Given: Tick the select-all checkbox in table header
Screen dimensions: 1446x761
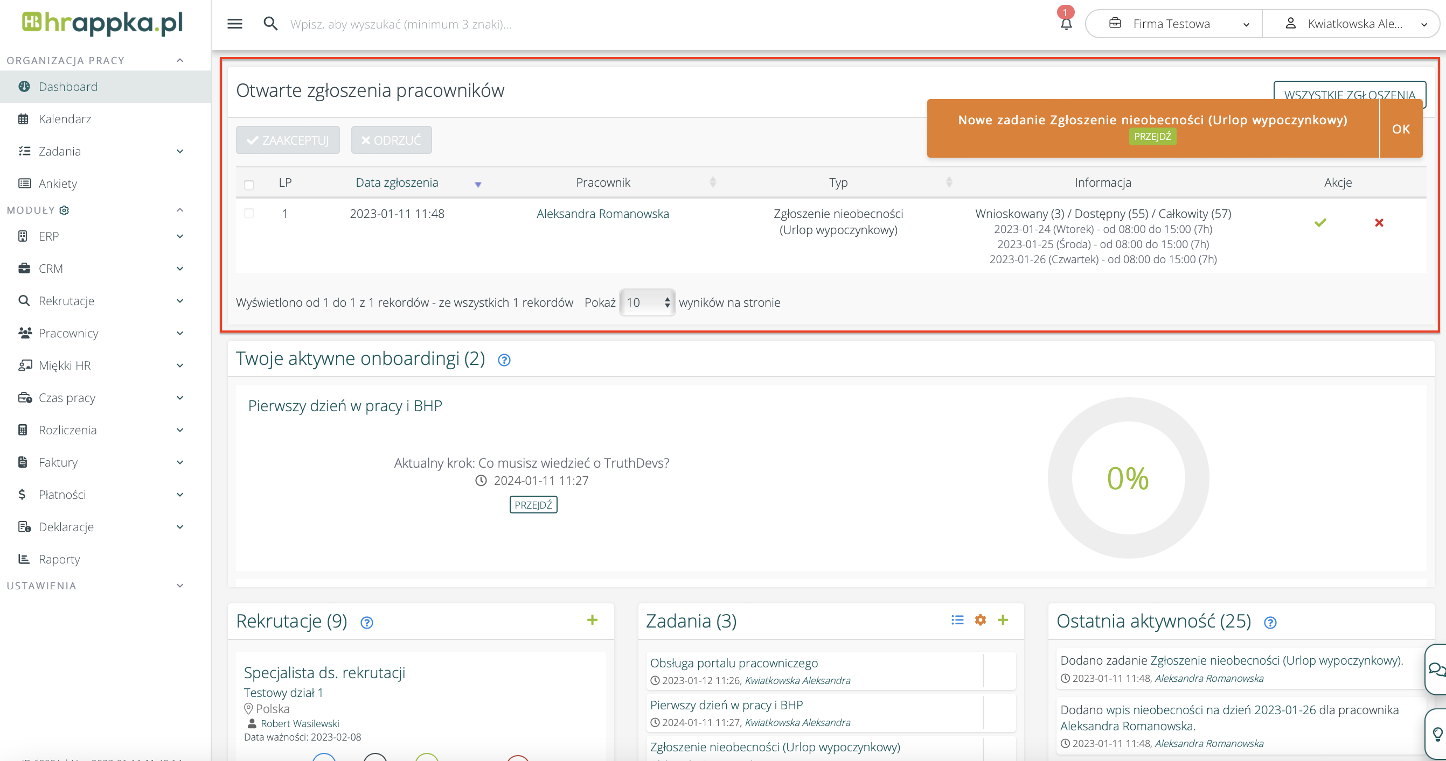Looking at the screenshot, I should (x=249, y=185).
